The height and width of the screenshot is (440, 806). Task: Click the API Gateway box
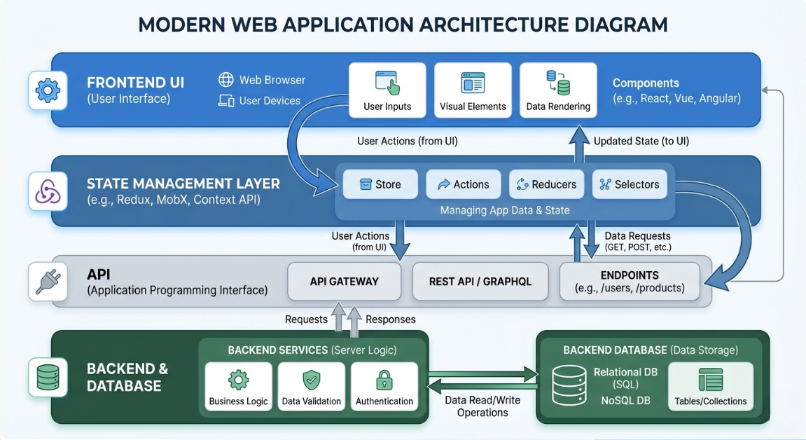[345, 282]
